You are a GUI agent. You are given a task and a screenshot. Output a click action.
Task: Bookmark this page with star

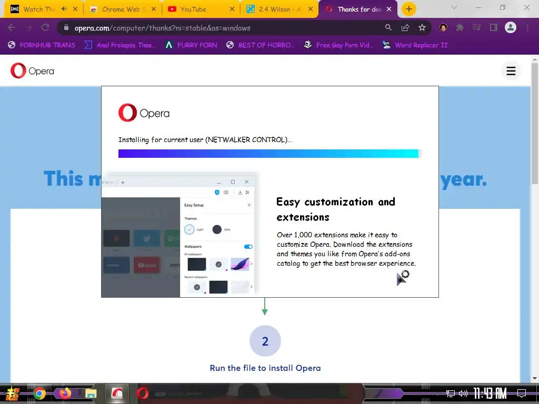coord(422,27)
